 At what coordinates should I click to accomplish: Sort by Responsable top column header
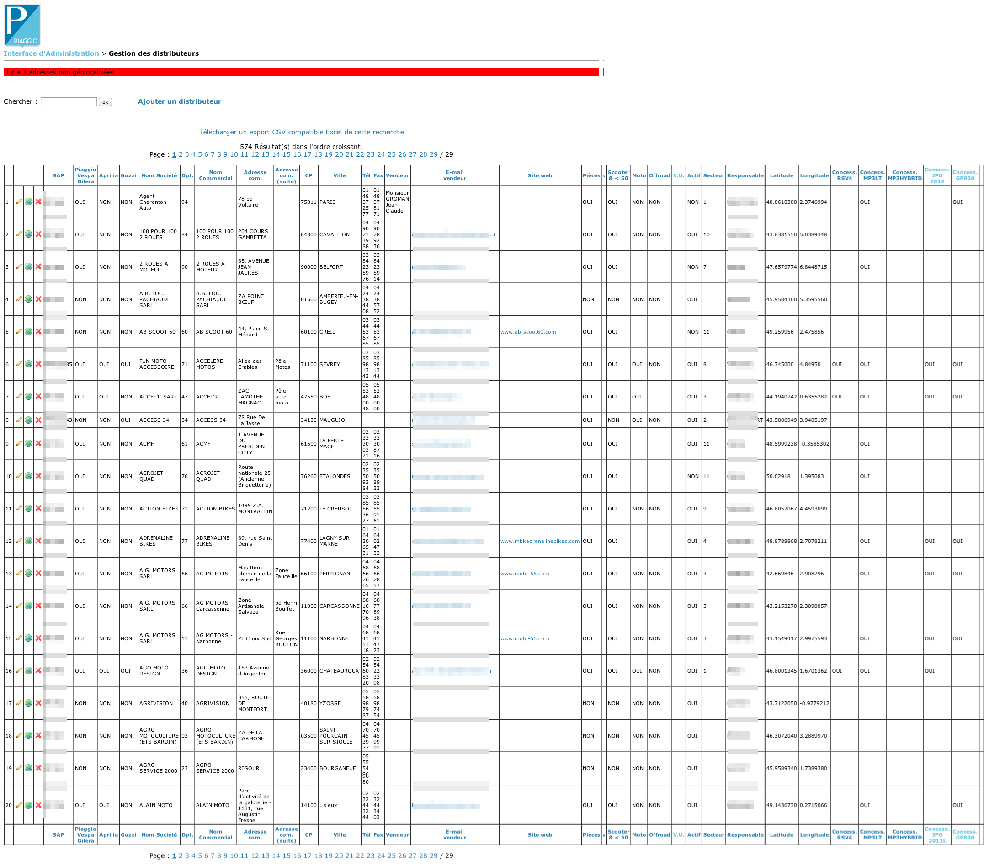point(745,175)
